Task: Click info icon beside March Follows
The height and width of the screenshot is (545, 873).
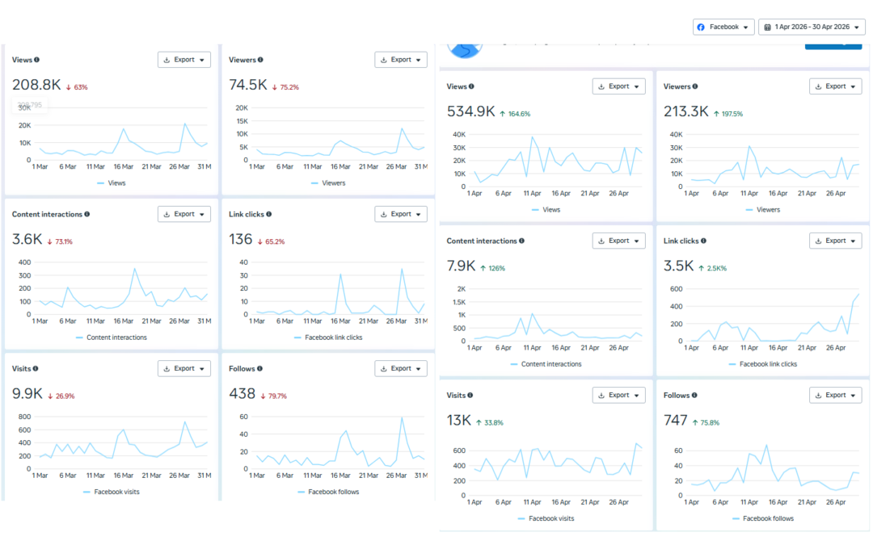Action: coord(260,369)
